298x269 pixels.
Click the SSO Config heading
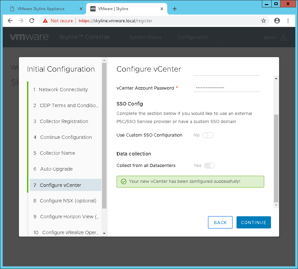130,104
